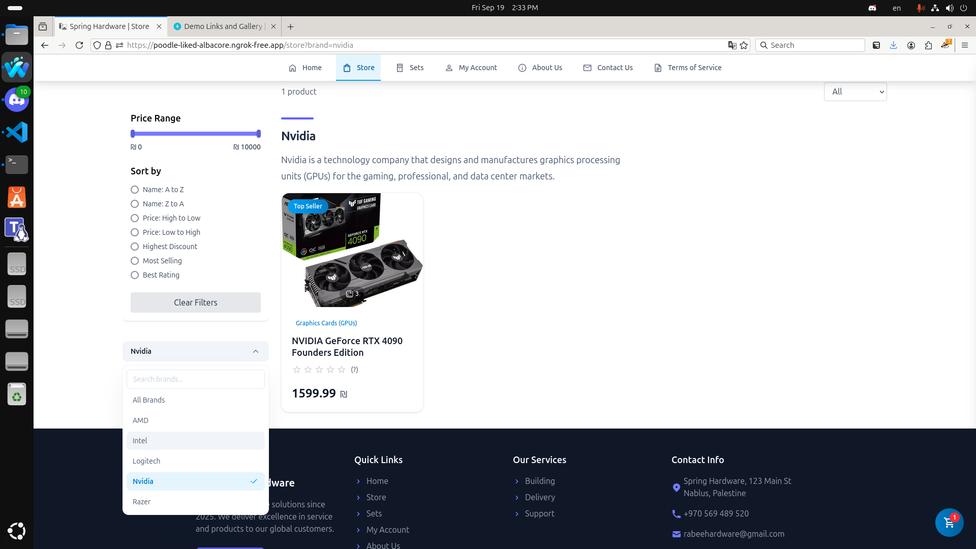Image resolution: width=976 pixels, height=549 pixels.
Task: Open the Terms of Service nav item
Action: coord(688,68)
